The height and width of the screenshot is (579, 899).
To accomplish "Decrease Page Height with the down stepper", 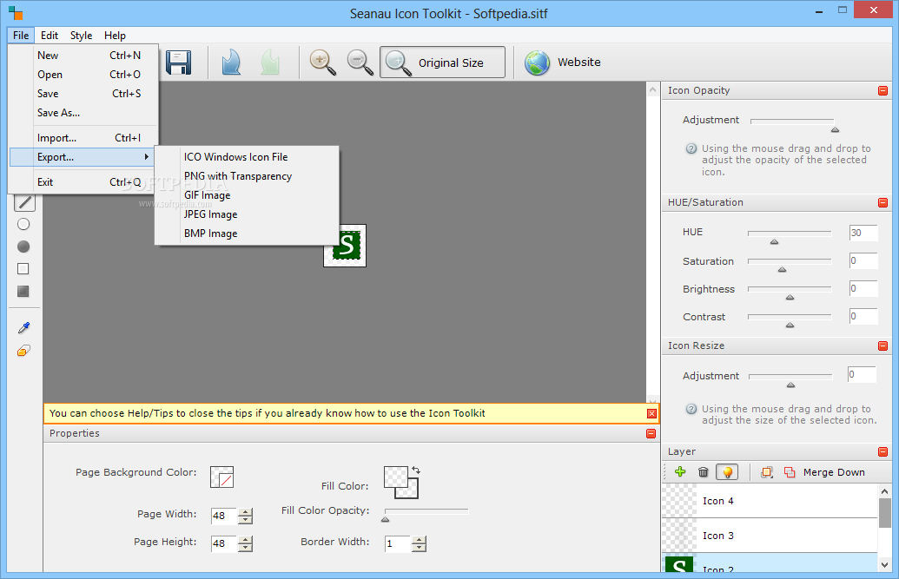I will tap(246, 548).
